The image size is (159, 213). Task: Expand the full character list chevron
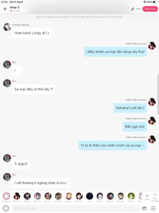[x=155, y=197]
